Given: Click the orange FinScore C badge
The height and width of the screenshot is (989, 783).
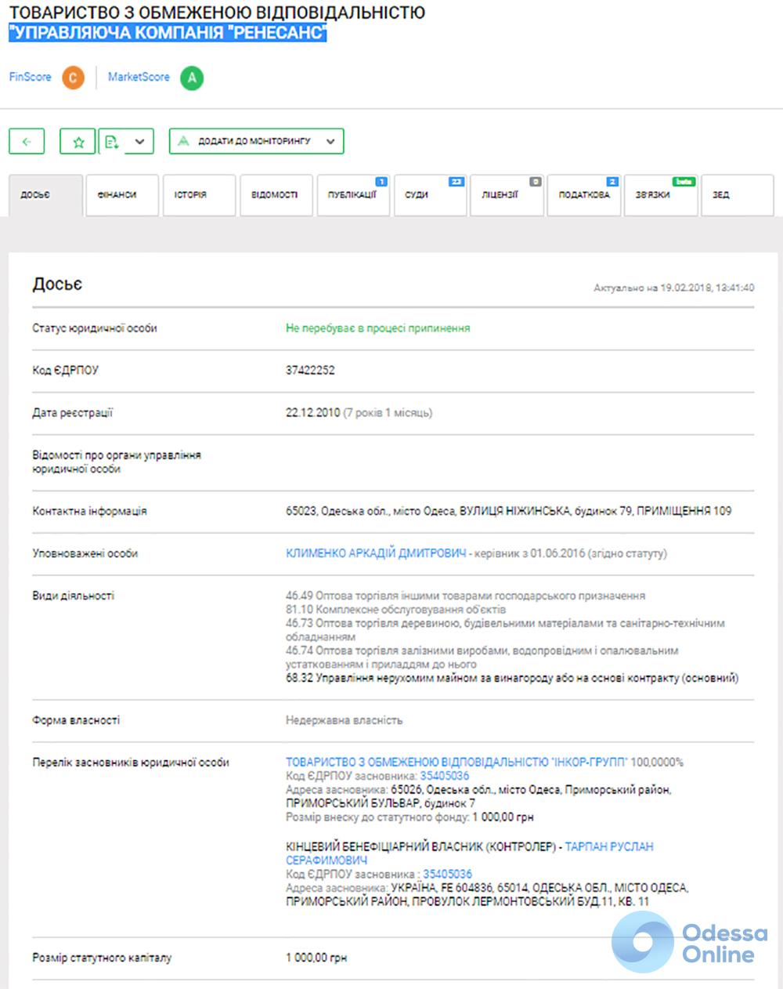Looking at the screenshot, I should coord(73,78).
